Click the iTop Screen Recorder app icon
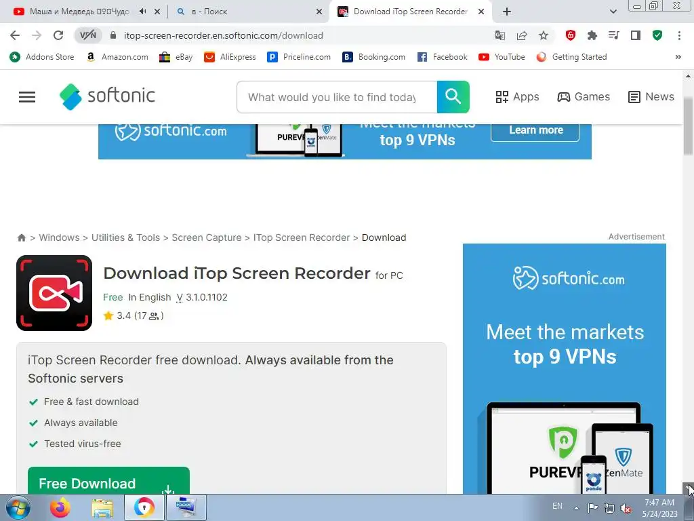This screenshot has width=694, height=521. coord(54,293)
